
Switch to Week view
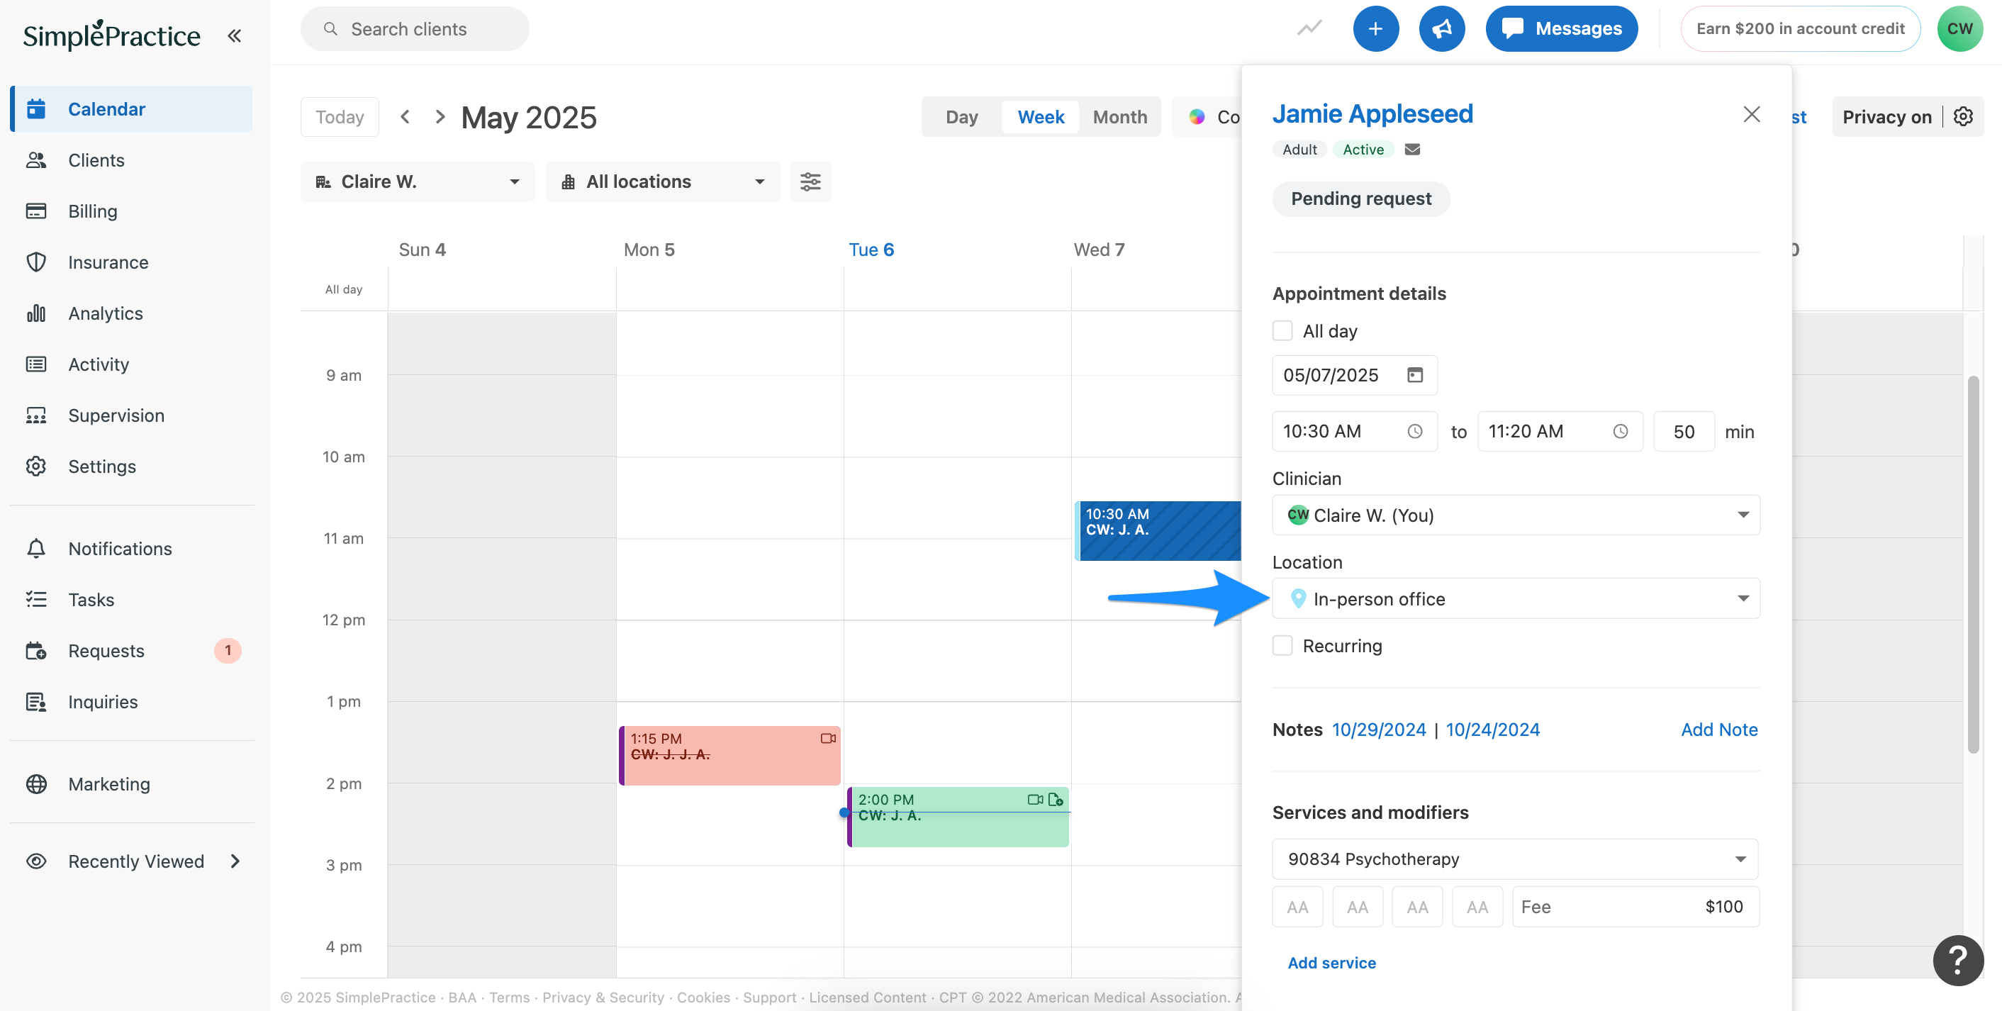pos(1041,116)
